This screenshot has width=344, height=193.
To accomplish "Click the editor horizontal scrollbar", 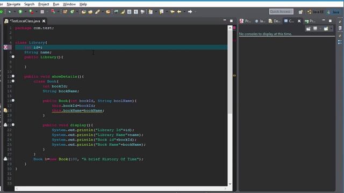I will point(121,188).
